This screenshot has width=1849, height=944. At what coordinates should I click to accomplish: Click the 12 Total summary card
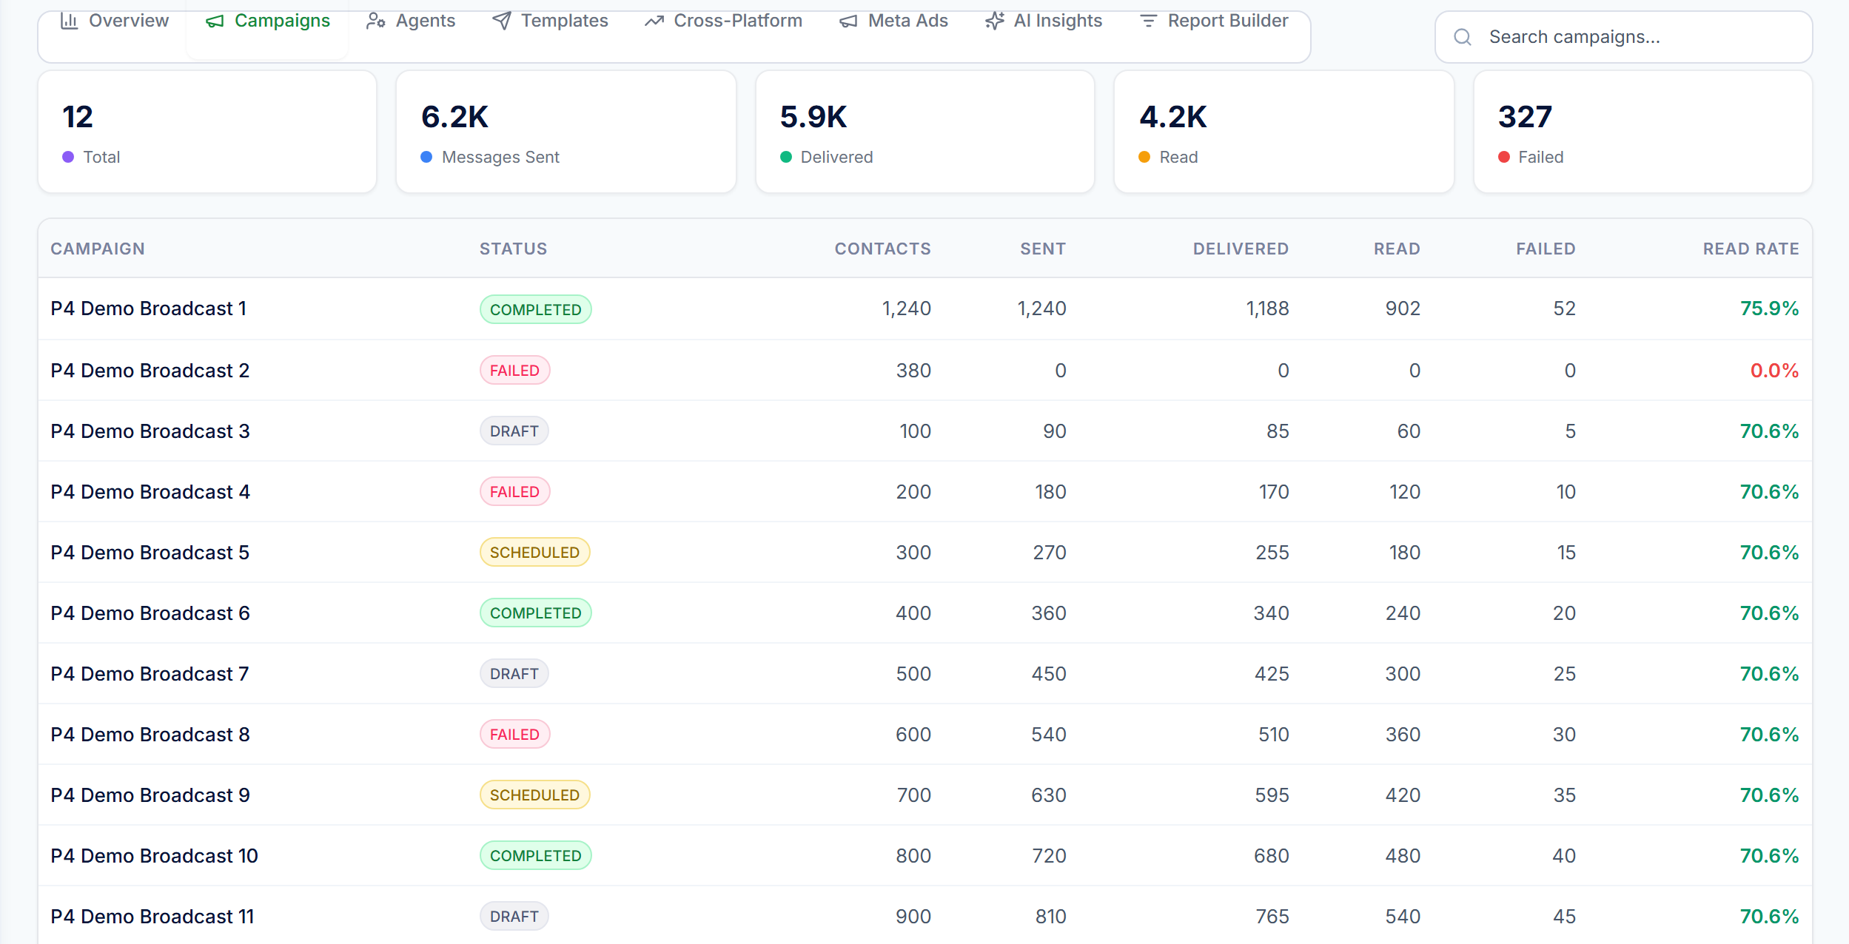pyautogui.click(x=207, y=132)
